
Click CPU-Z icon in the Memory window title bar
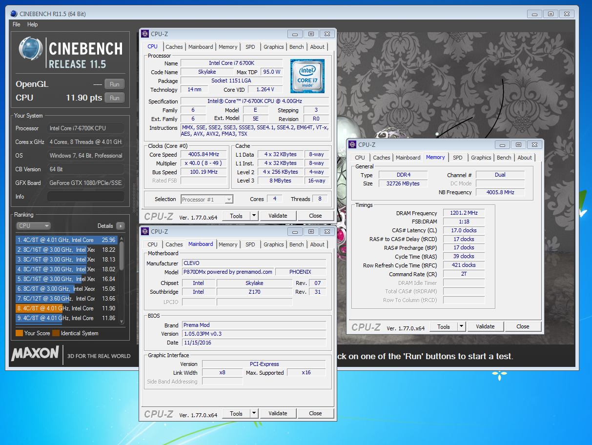(x=353, y=144)
